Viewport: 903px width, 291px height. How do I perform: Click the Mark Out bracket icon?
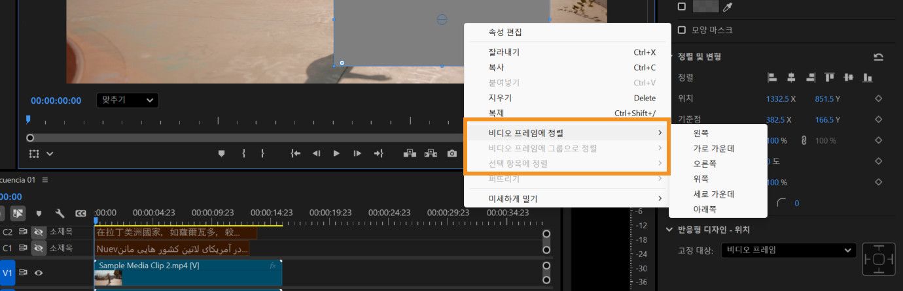tap(262, 153)
